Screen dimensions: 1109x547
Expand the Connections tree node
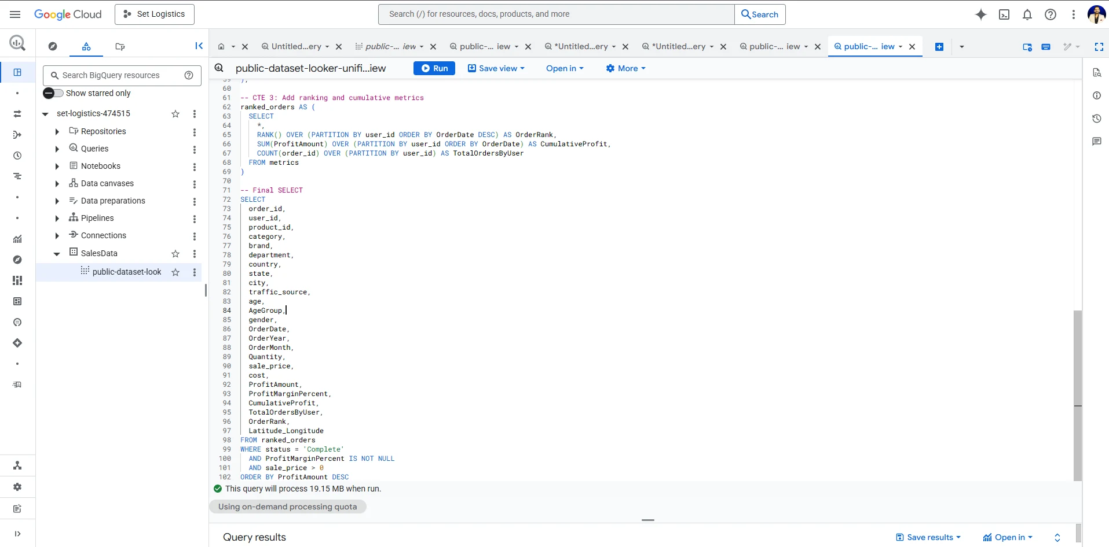[57, 236]
